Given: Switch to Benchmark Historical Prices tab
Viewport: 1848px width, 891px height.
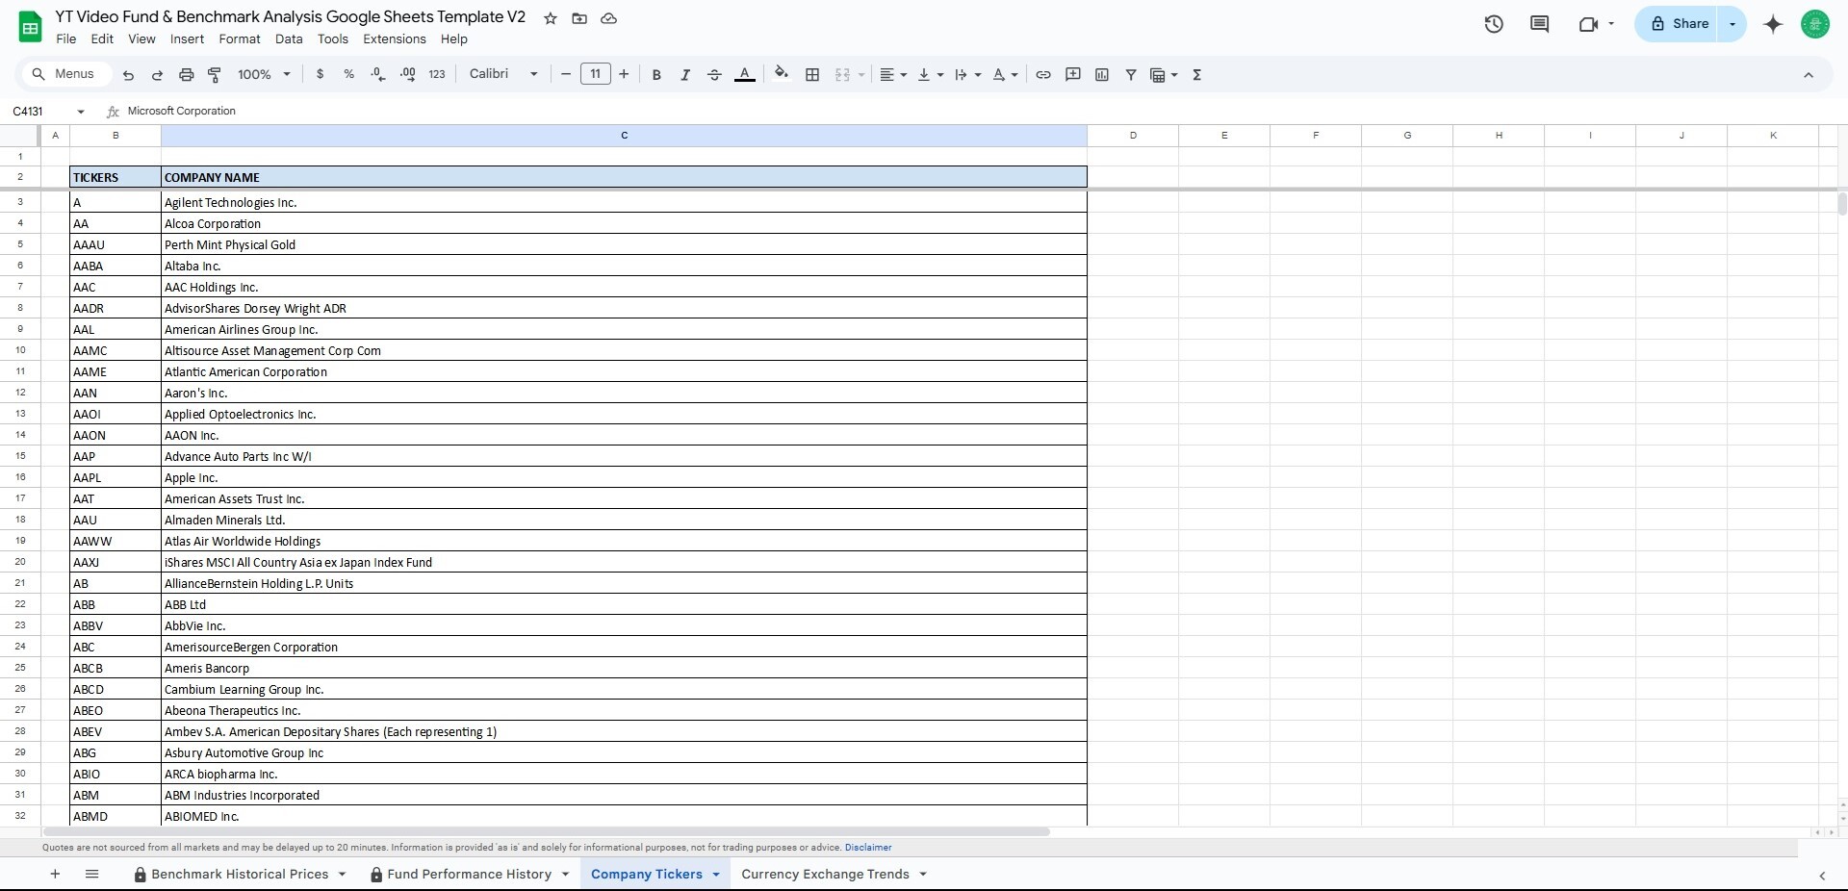Looking at the screenshot, I should coord(240,874).
